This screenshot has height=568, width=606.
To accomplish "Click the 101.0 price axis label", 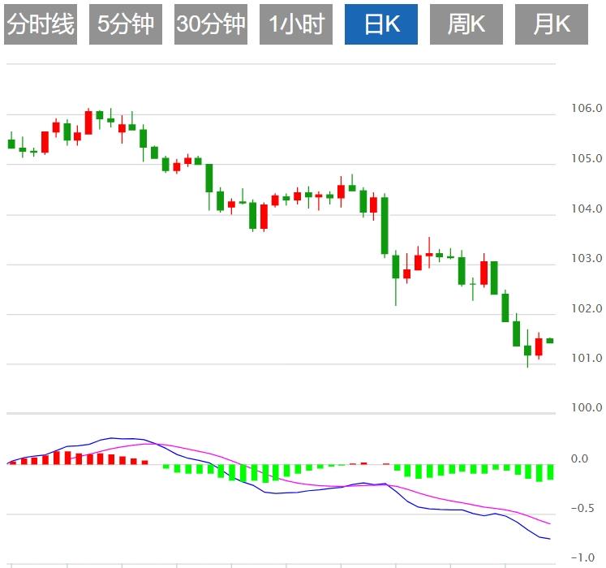I will 587,359.
